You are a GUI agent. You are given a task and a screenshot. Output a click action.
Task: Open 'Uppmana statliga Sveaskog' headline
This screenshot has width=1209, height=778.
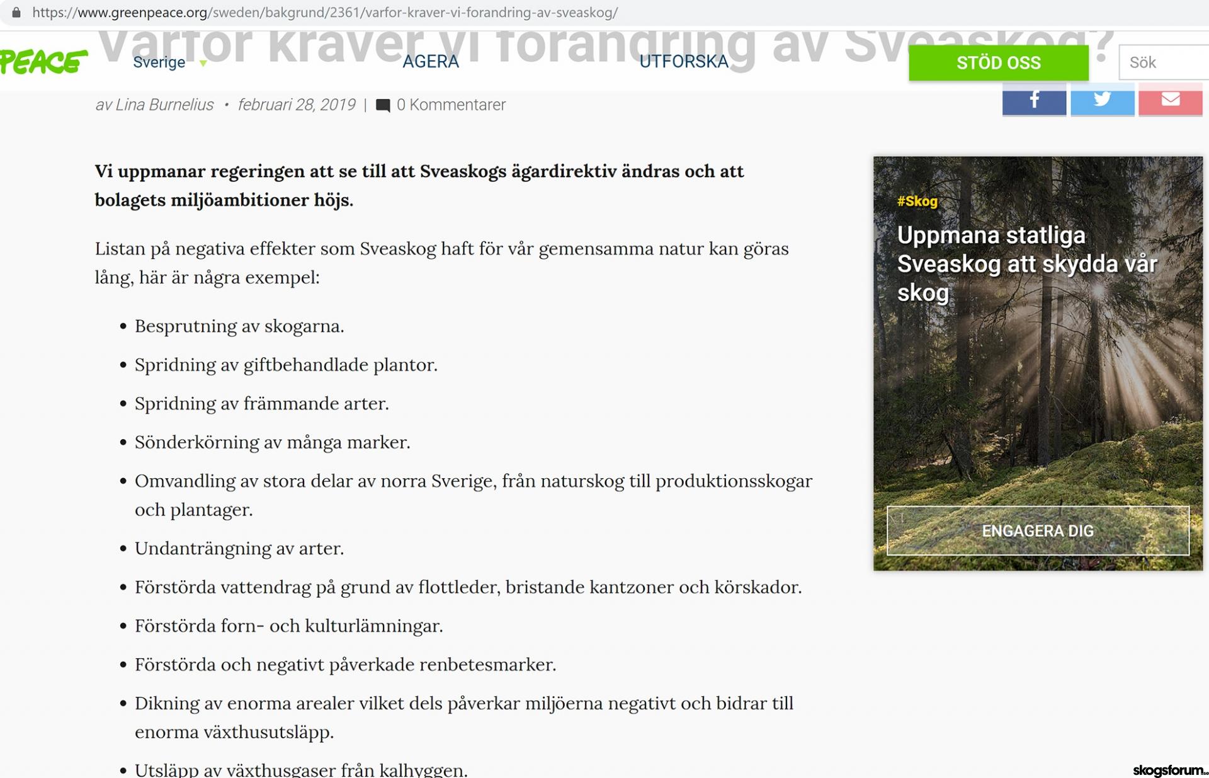point(1027,263)
